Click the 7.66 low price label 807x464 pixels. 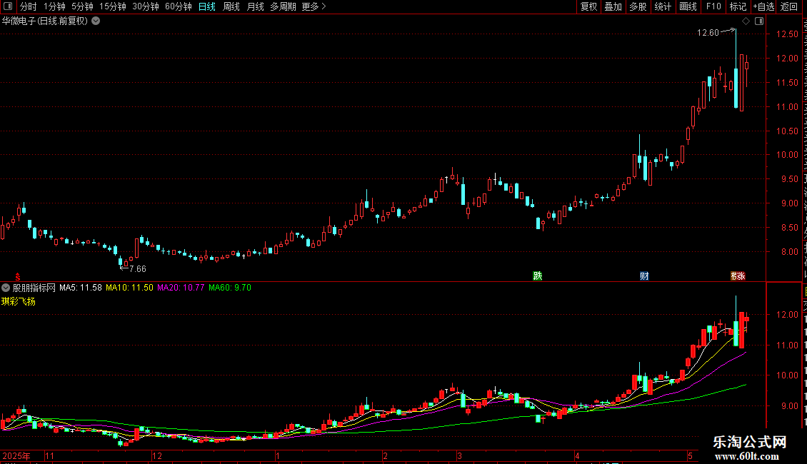click(x=137, y=269)
